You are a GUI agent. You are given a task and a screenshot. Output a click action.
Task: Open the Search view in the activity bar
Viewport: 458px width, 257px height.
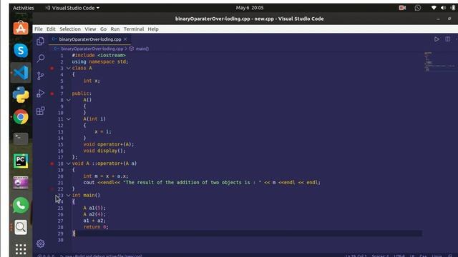[41, 59]
